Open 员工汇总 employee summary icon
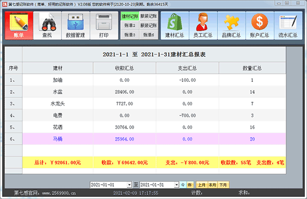This screenshot has width=307, height=199. (x=203, y=26)
